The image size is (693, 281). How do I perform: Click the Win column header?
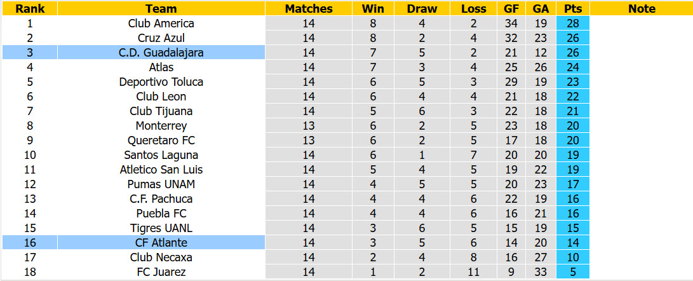pos(373,8)
